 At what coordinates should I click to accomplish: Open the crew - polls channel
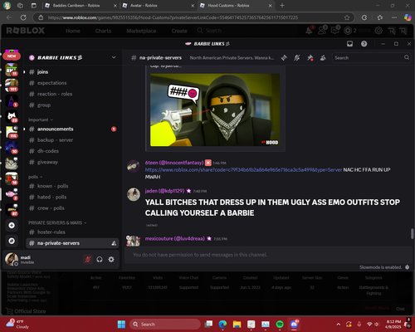(72, 208)
